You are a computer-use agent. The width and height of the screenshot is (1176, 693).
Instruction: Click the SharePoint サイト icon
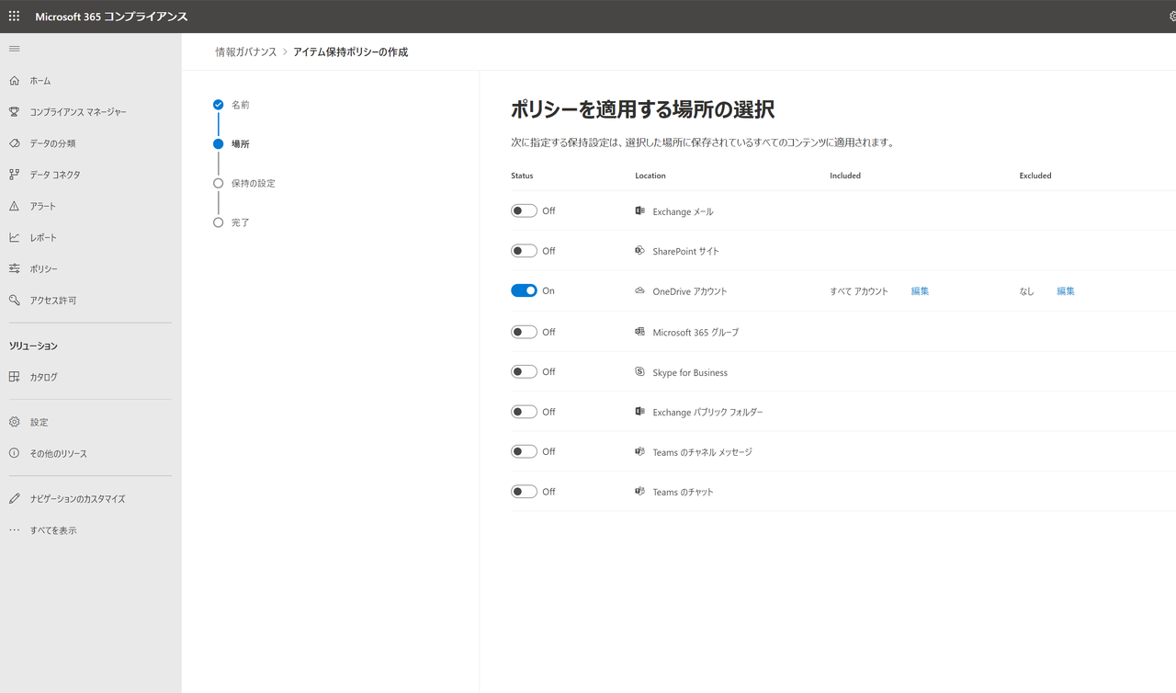tap(639, 250)
